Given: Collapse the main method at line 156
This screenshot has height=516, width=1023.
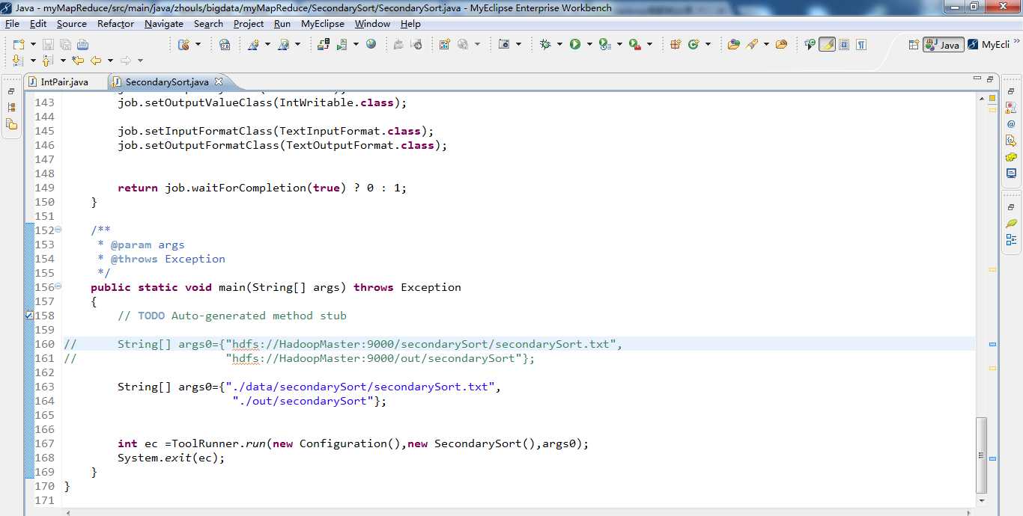Looking at the screenshot, I should pos(58,287).
